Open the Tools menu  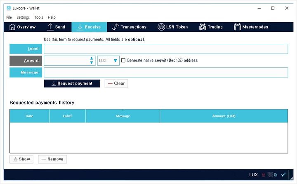39,17
